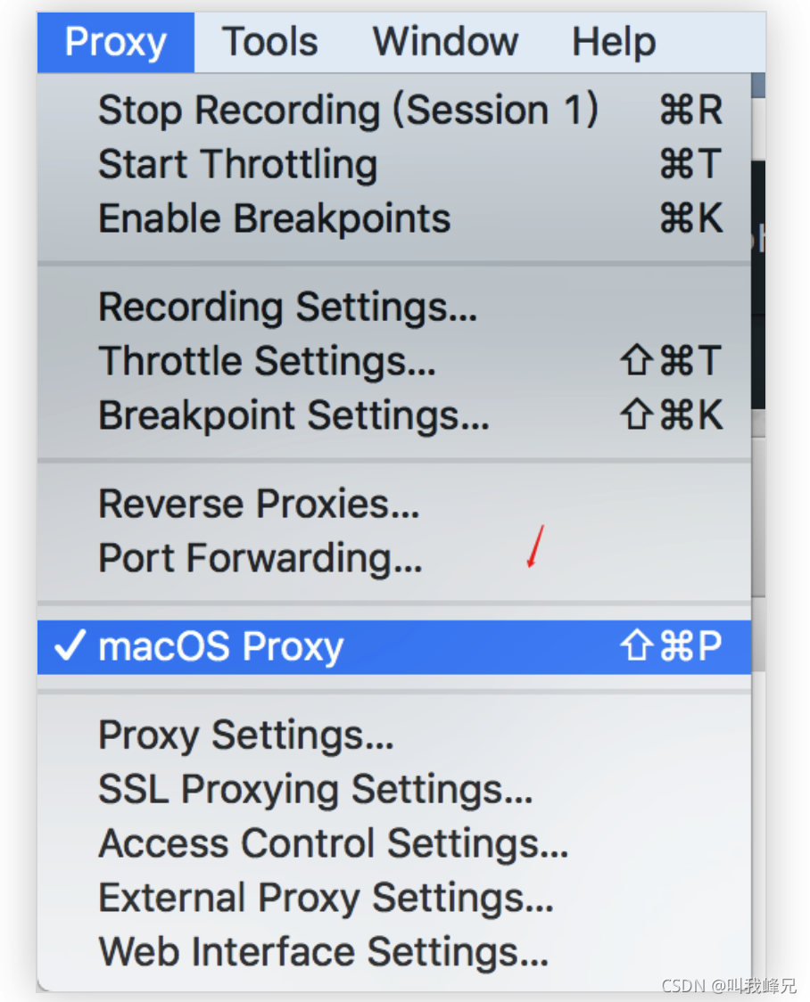Open the Proxy menu in menu bar
The height and width of the screenshot is (1002, 810).
click(x=116, y=42)
